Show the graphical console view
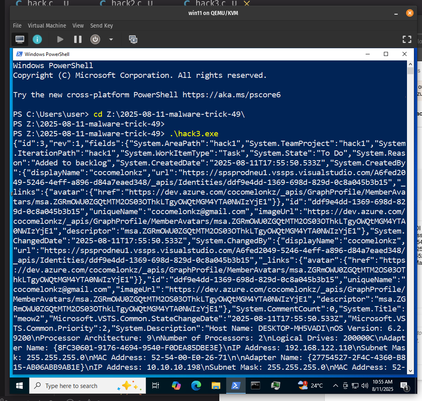Viewport: 422px width, 401px height. [19, 40]
